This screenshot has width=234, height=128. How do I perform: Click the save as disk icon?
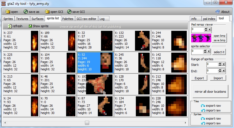[26, 12]
